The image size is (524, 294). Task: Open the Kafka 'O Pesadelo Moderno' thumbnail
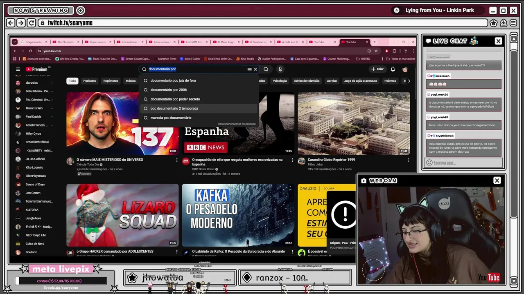click(x=238, y=215)
